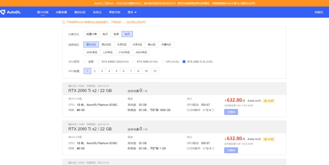Select the 内蒙A区 region
Image resolution: width=329 pixels, height=165 pixels.
tap(166, 45)
